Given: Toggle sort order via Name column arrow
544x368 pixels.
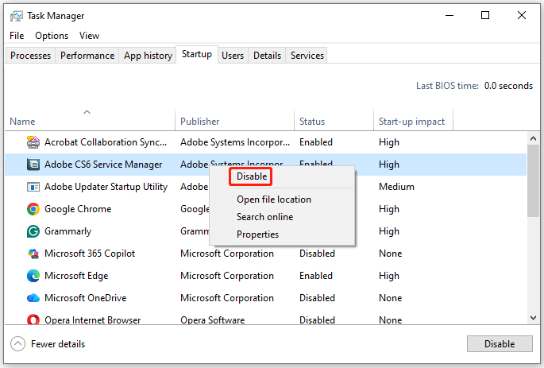Looking at the screenshot, I should (87, 112).
